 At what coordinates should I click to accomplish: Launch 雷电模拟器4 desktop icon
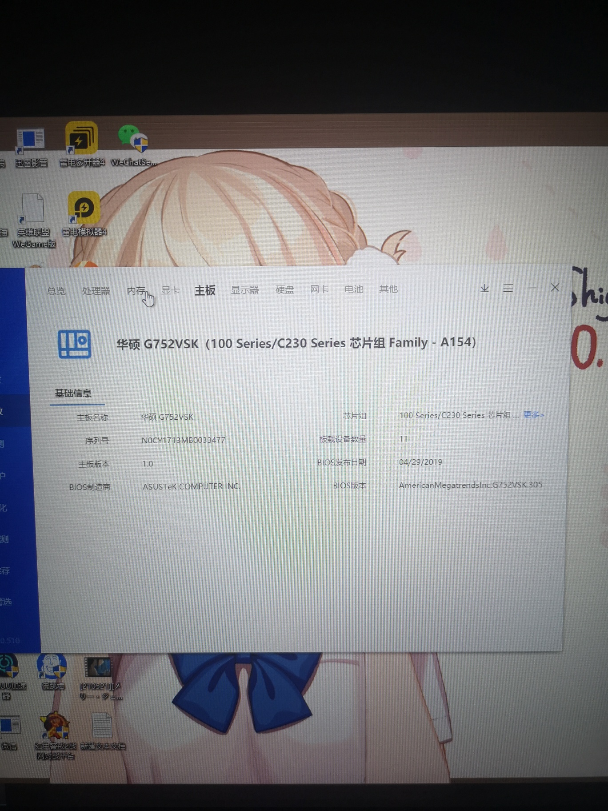84,214
